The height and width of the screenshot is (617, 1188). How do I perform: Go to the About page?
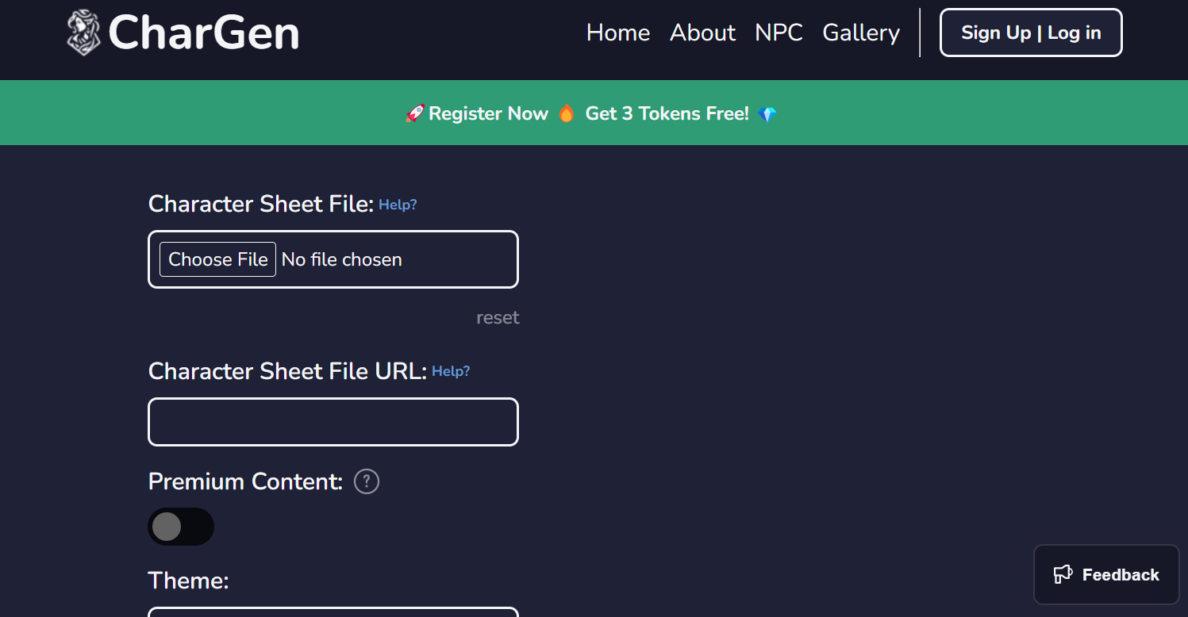tap(702, 33)
